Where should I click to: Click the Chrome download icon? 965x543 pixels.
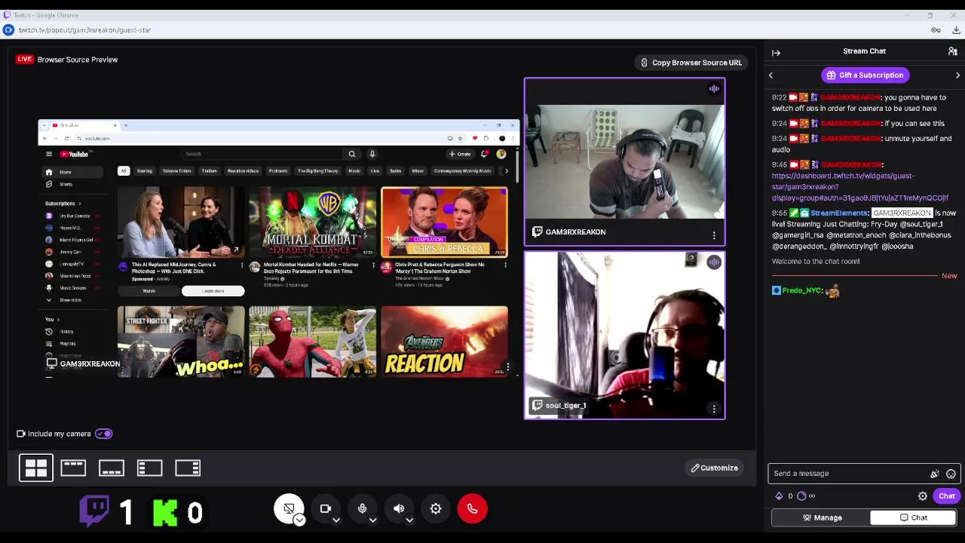[x=956, y=30]
